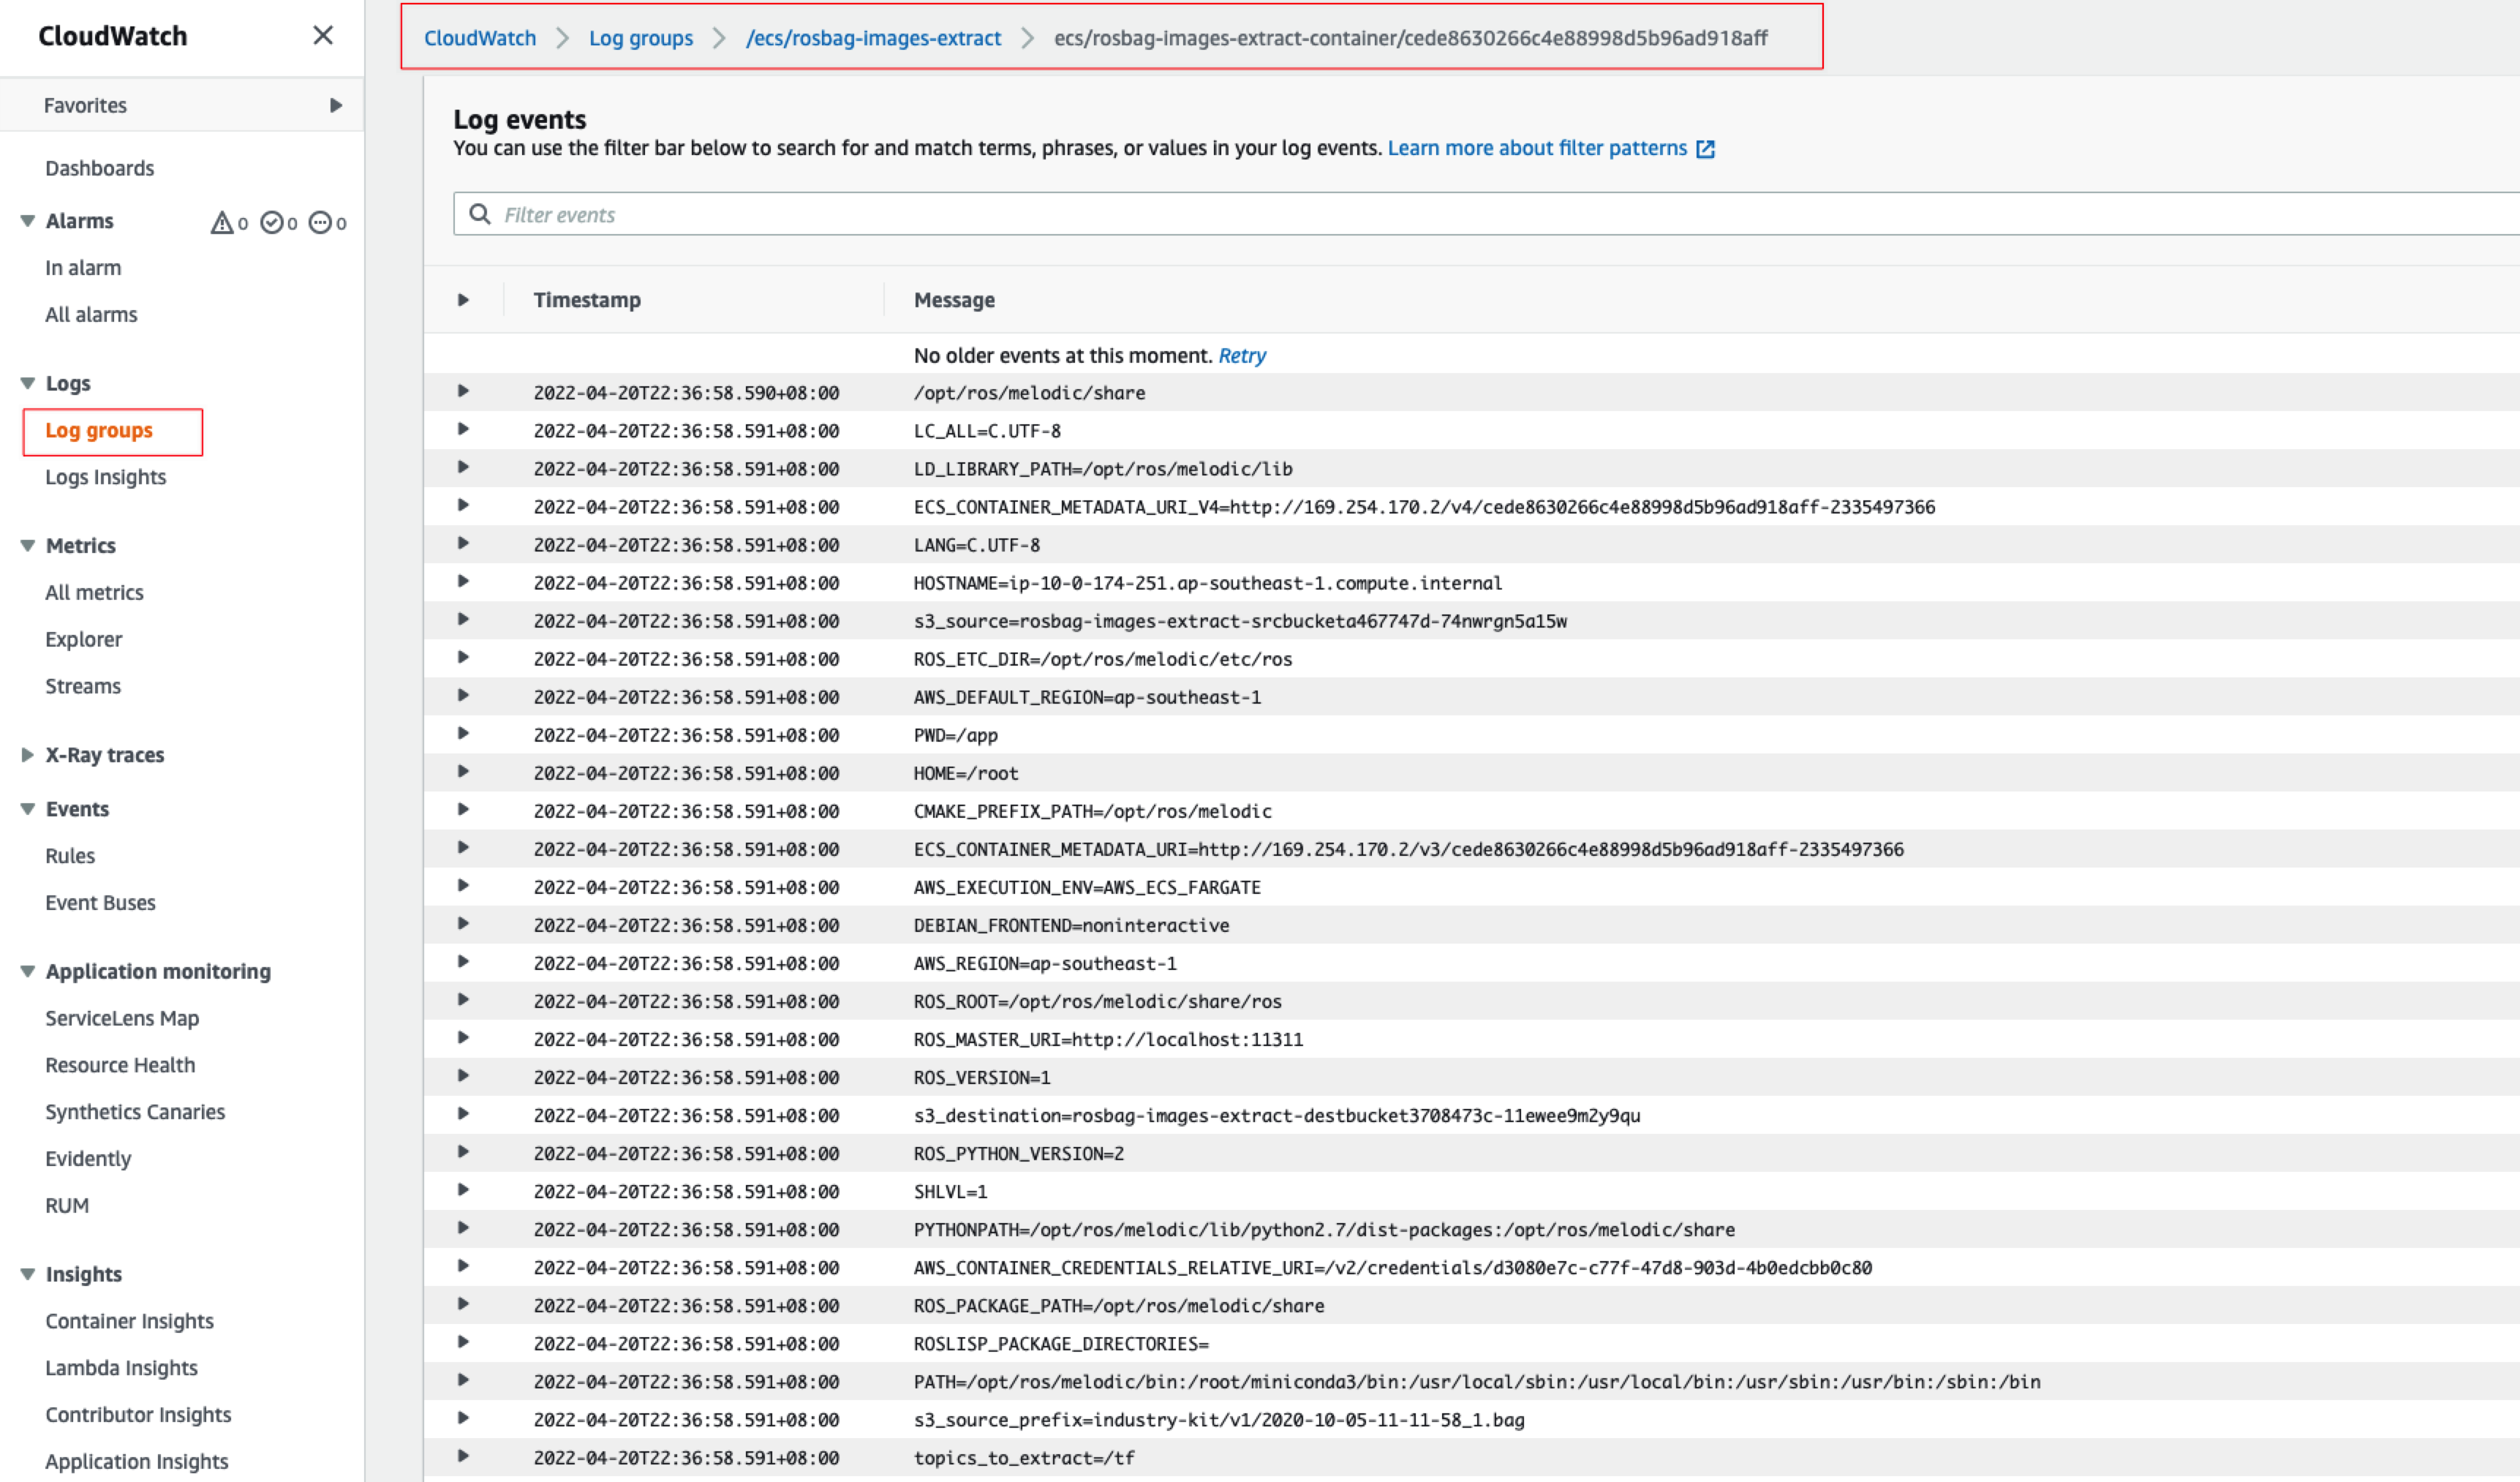This screenshot has height=1482, width=2520.
Task: Collapse the Insights section
Action: 28,1274
